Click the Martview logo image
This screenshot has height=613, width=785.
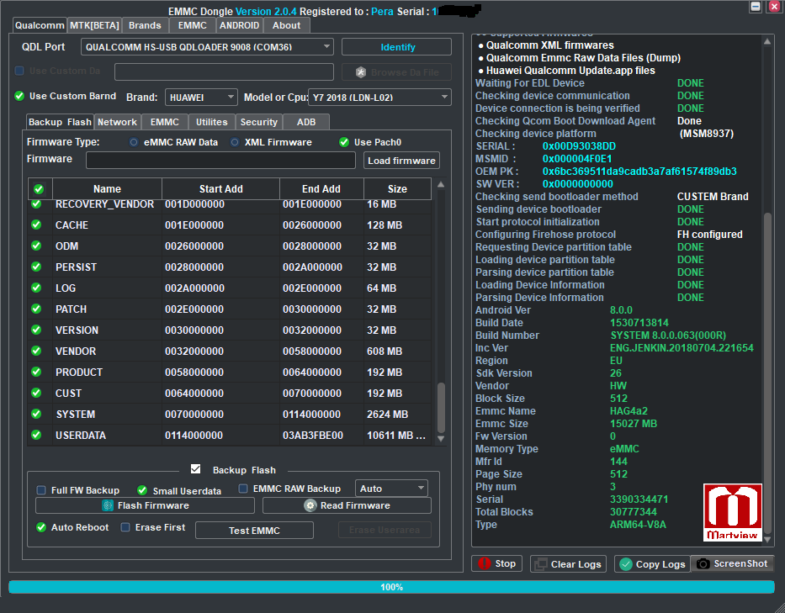733,513
